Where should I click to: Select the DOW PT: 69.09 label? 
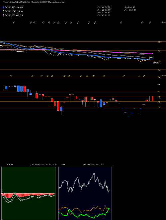click(x=14, y=15)
